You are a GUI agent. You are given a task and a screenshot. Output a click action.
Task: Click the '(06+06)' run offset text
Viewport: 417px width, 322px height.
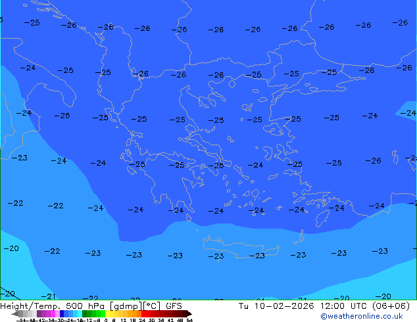(x=391, y=306)
